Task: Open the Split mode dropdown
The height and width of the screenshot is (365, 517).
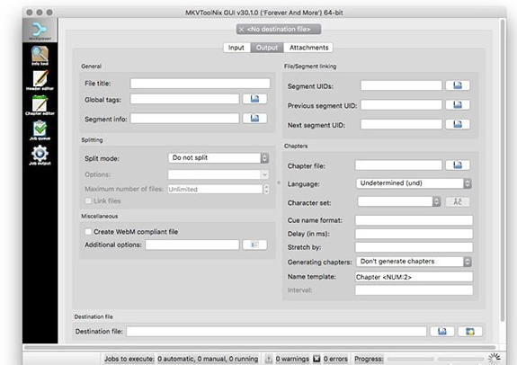Action: [x=218, y=158]
